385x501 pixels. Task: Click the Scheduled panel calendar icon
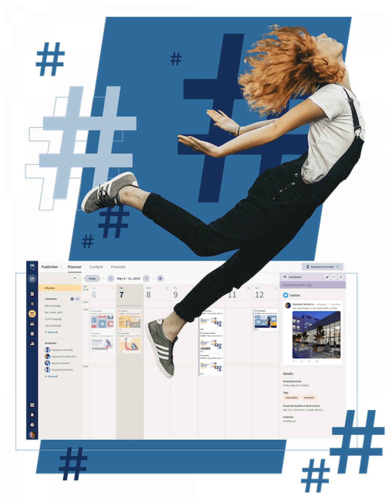[x=285, y=277]
